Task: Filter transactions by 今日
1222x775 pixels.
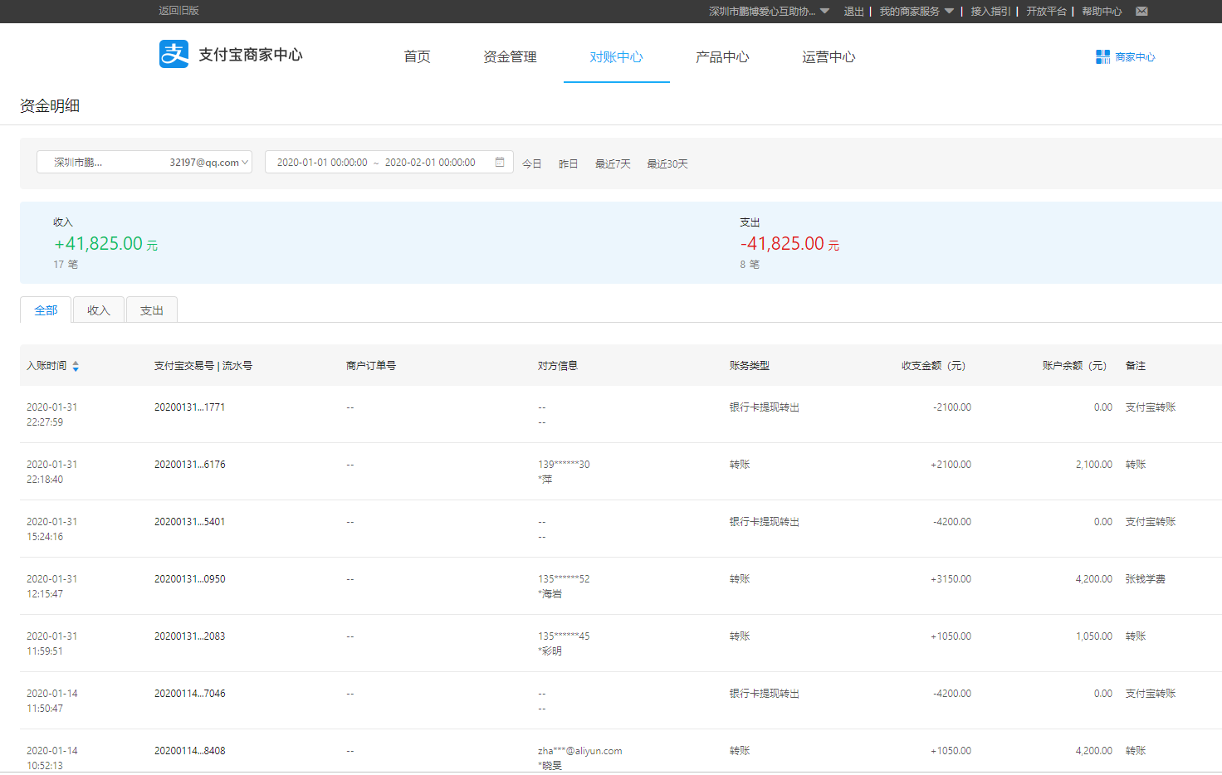Action: coord(531,164)
